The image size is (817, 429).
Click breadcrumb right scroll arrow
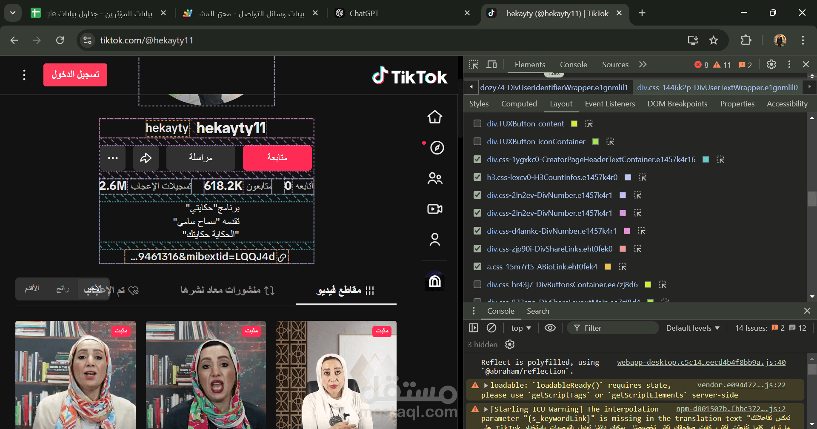[809, 87]
